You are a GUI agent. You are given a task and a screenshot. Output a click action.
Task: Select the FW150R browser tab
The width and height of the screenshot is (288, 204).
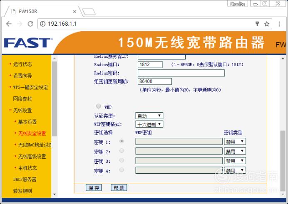(44, 12)
